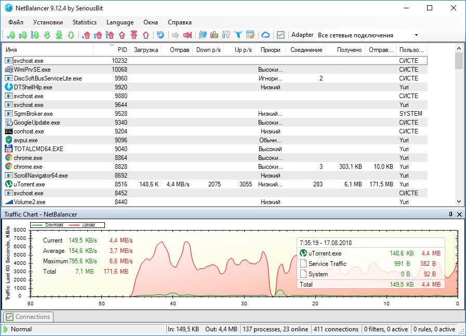Click the gray right arrow toolbar icon
This screenshot has height=336, width=466.
176,35
